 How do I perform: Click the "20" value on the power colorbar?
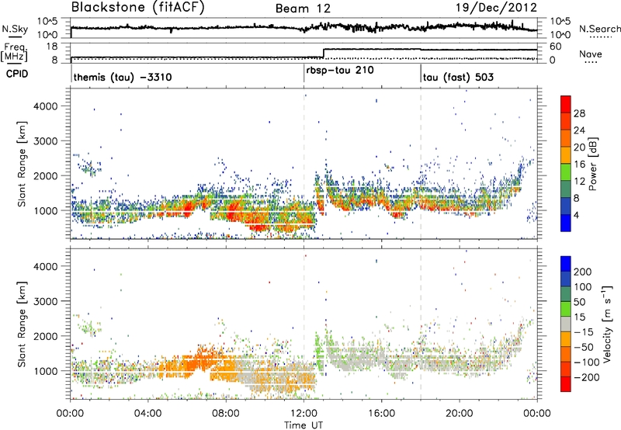tap(579, 147)
